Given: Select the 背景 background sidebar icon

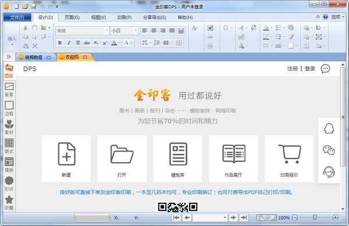Looking at the screenshot, I should 9,90.
